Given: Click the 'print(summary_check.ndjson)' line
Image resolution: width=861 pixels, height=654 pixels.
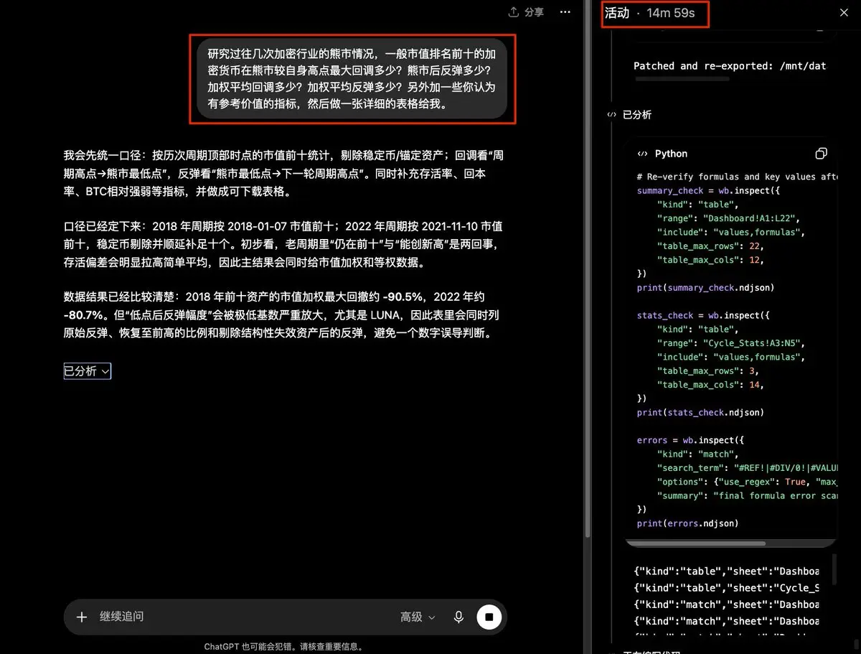Looking at the screenshot, I should point(705,287).
